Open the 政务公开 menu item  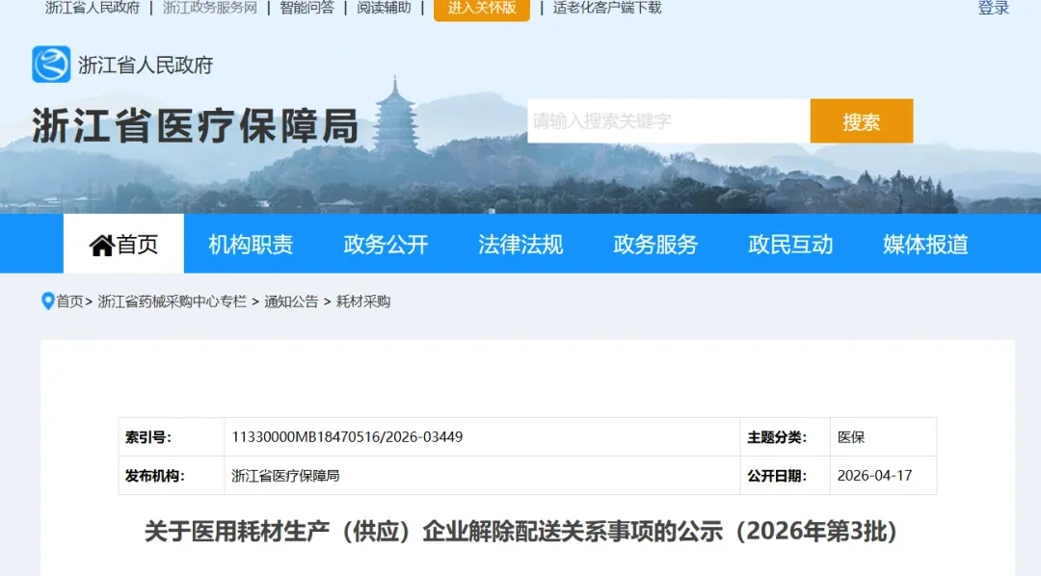coord(386,245)
